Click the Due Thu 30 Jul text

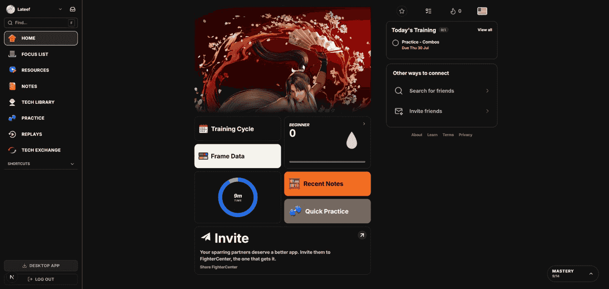[x=415, y=48]
